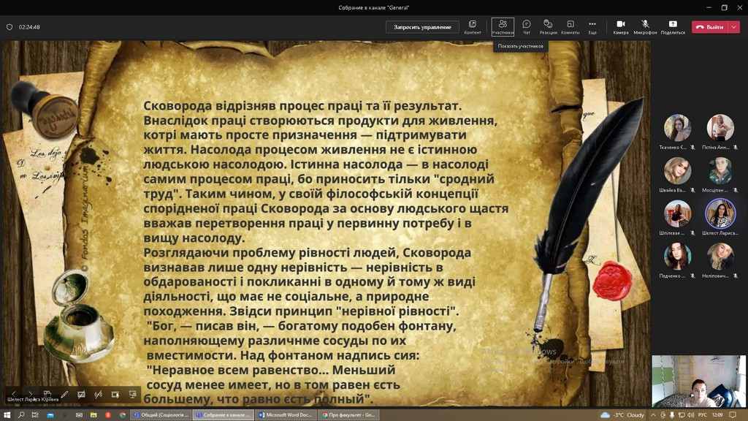Click the shield security icon near timer

click(9, 27)
